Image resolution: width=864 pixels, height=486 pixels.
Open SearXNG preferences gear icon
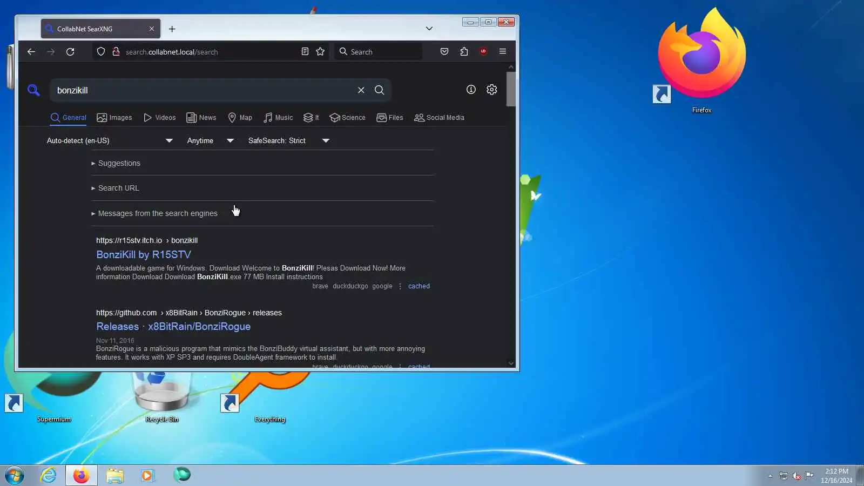(x=491, y=90)
